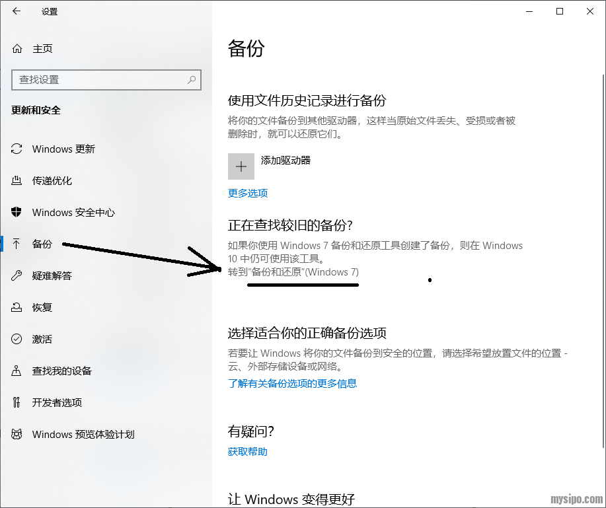Select 备份 in the sidebar
The image size is (606, 508).
point(42,244)
